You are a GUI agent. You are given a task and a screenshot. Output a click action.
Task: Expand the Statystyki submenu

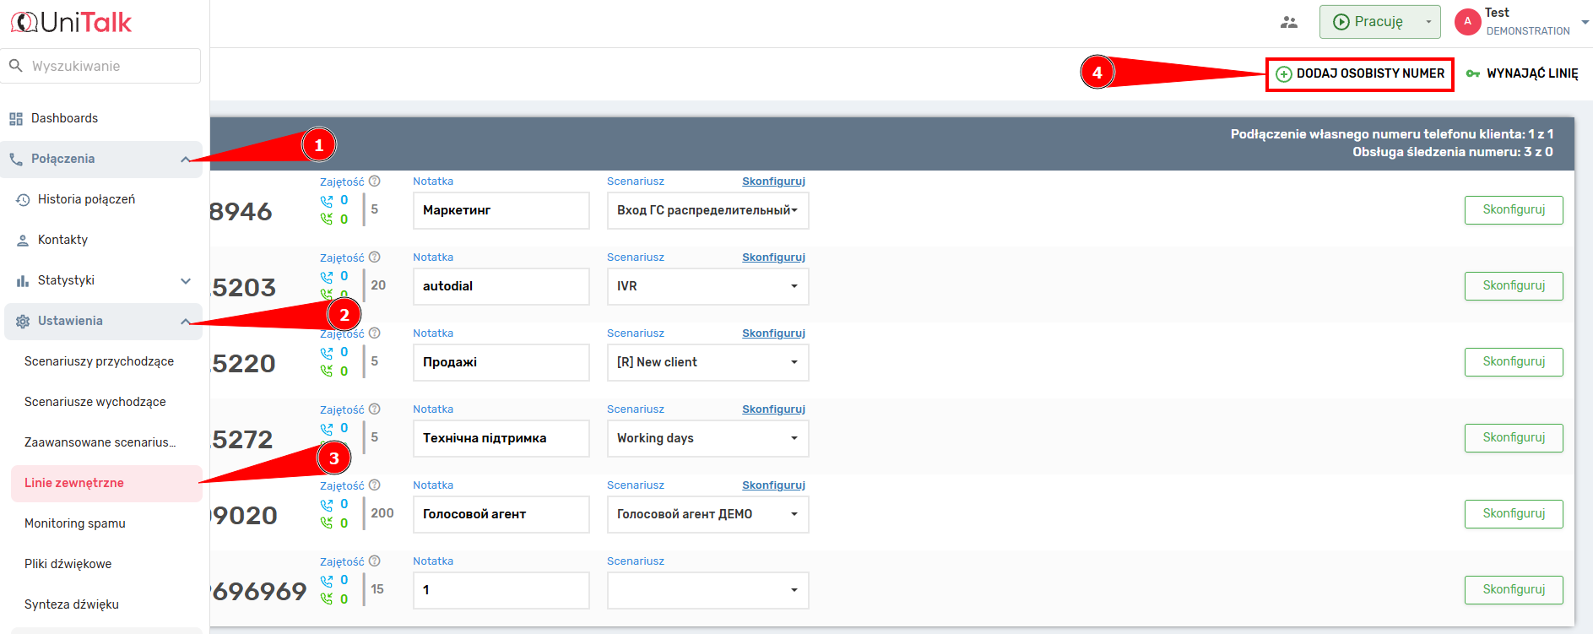click(185, 281)
